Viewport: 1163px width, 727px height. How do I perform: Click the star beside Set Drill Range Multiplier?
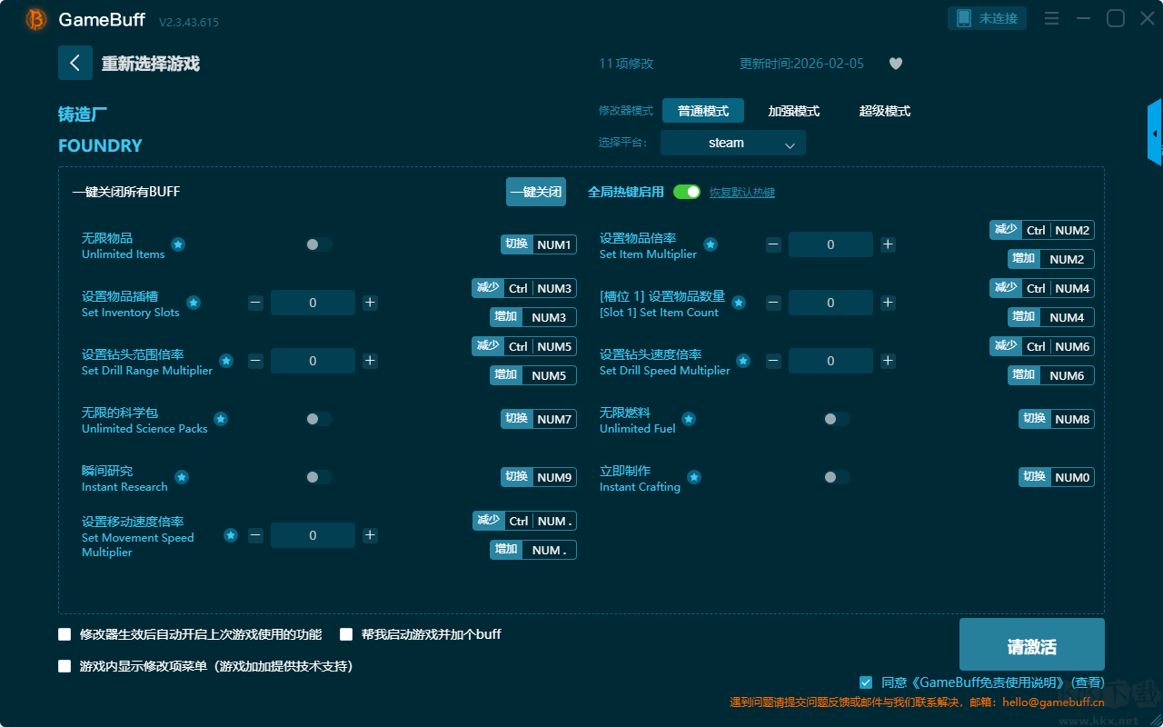(x=226, y=361)
